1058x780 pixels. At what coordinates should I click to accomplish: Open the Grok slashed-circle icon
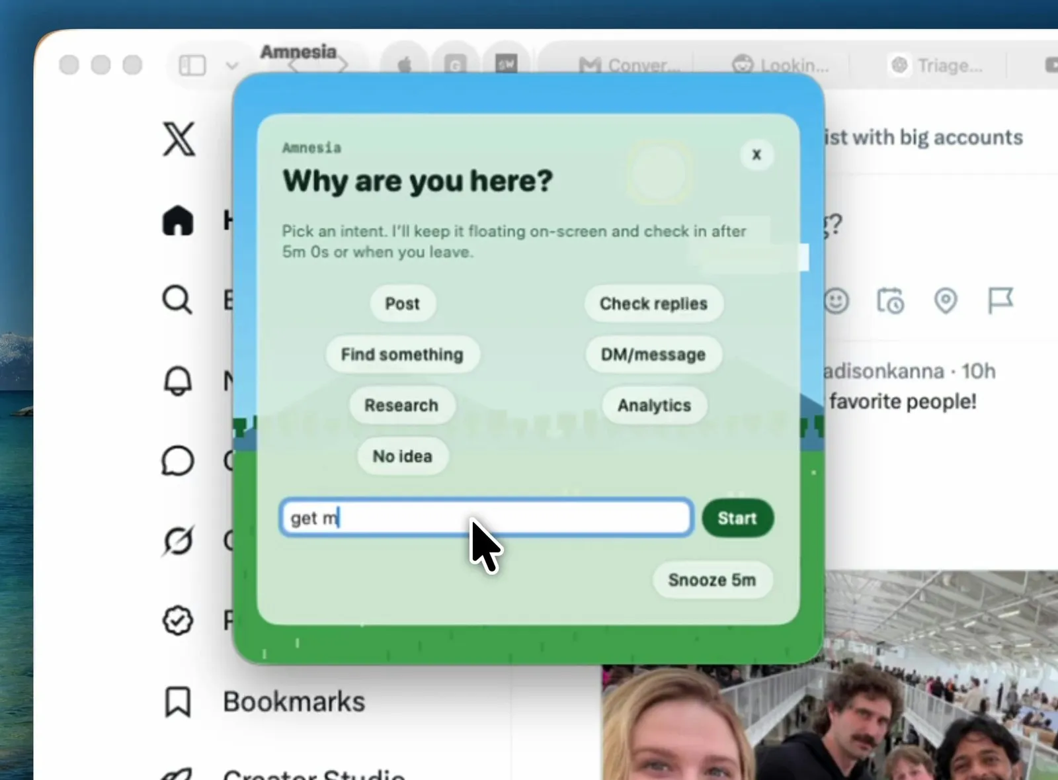point(177,541)
